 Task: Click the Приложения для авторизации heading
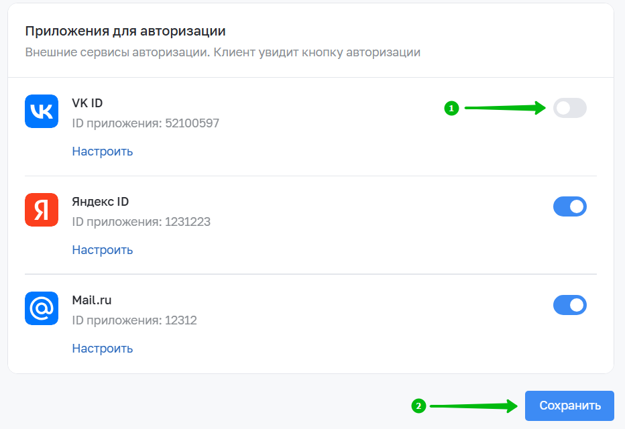tap(125, 31)
